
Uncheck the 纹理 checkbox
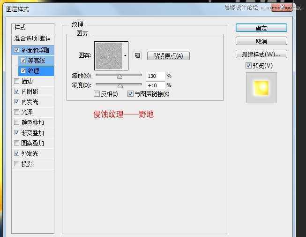coord(23,71)
